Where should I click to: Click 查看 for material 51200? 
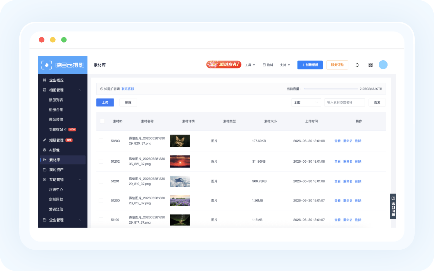click(x=337, y=201)
